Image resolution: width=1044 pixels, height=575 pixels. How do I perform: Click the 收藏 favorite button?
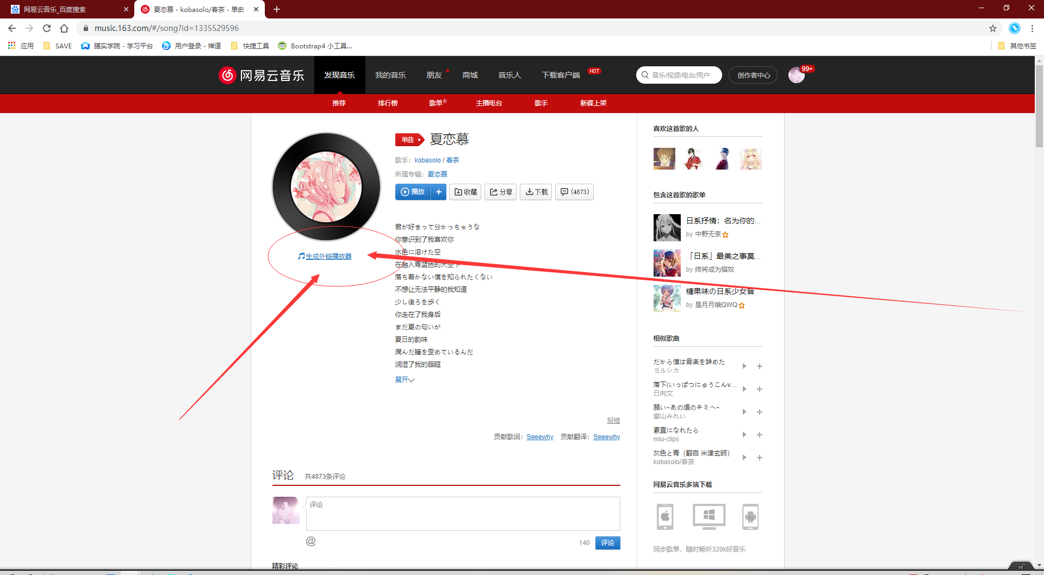[x=466, y=192]
